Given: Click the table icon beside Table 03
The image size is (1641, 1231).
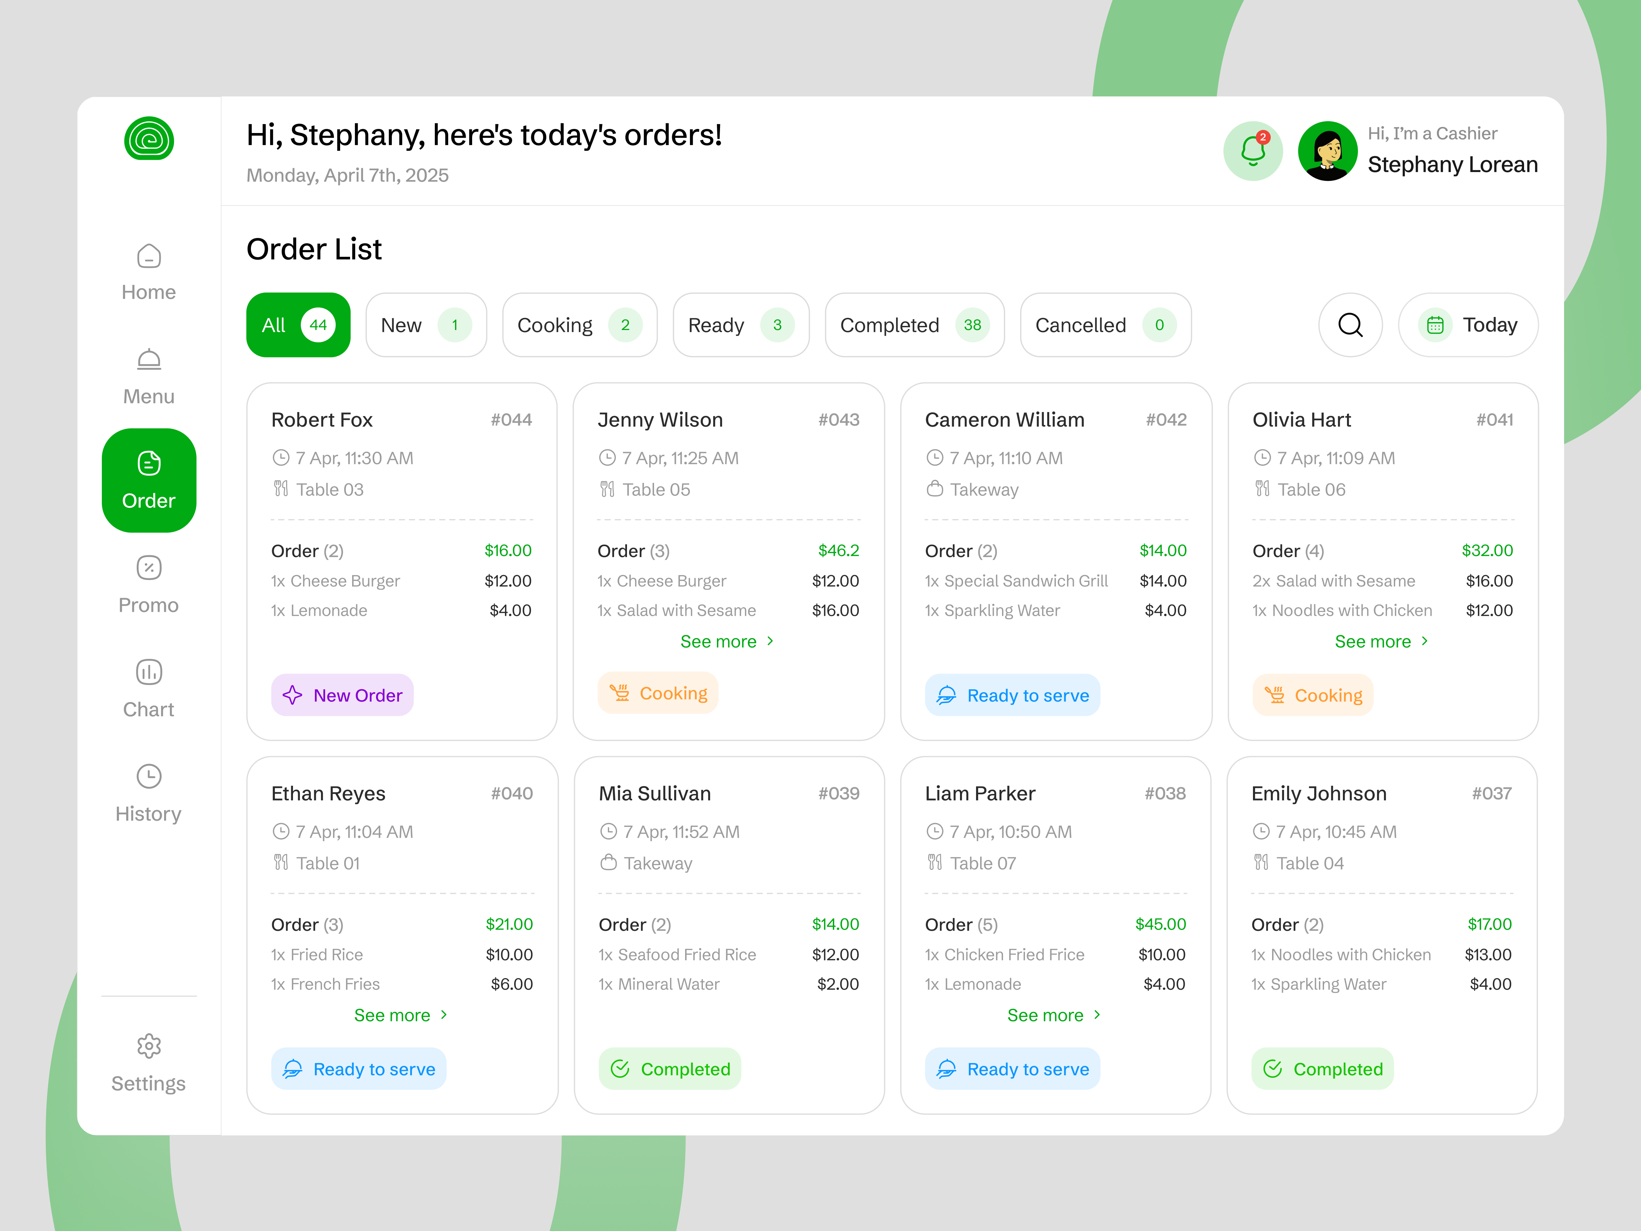Looking at the screenshot, I should 280,489.
